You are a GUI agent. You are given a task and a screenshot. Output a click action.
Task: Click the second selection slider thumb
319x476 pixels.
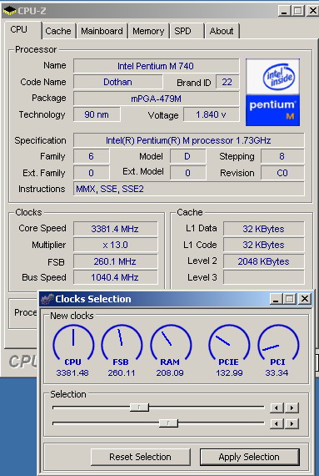tap(168, 423)
